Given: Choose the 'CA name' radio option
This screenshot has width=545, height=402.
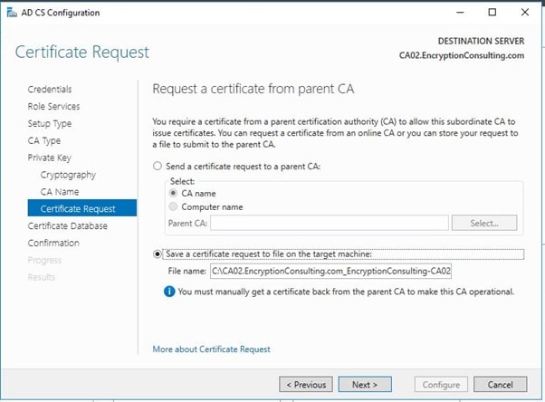Looking at the screenshot, I should (174, 193).
